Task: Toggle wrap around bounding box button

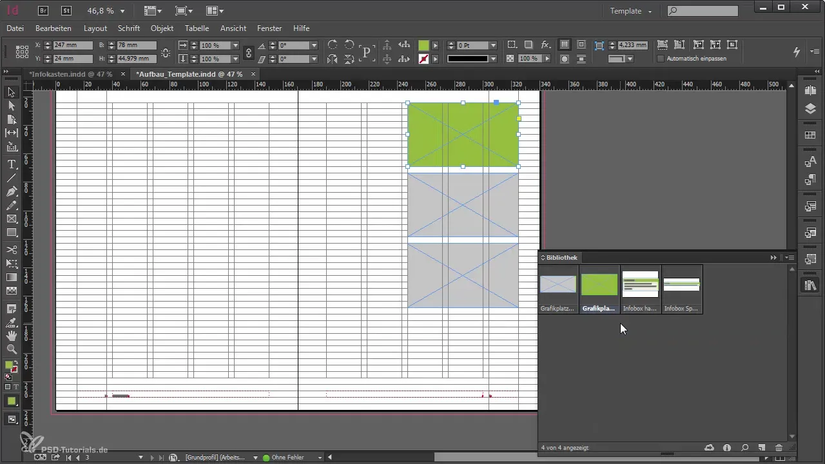Action: 581,45
